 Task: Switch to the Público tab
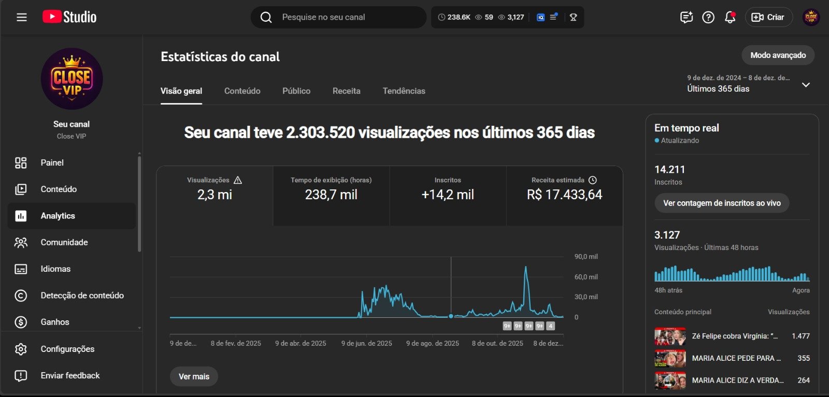296,91
